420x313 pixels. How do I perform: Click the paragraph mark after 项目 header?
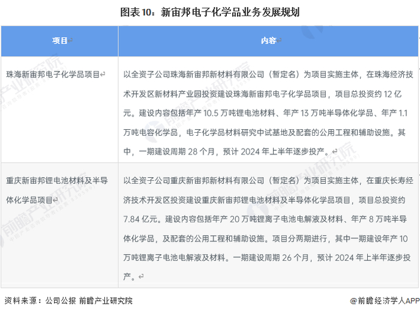70,40
